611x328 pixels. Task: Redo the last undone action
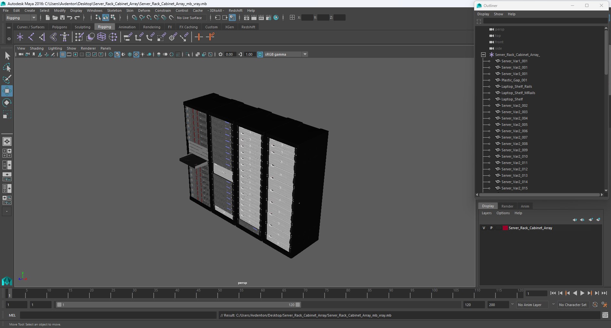click(x=77, y=18)
